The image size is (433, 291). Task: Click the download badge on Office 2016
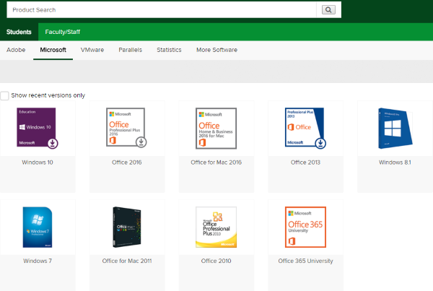[141, 142]
